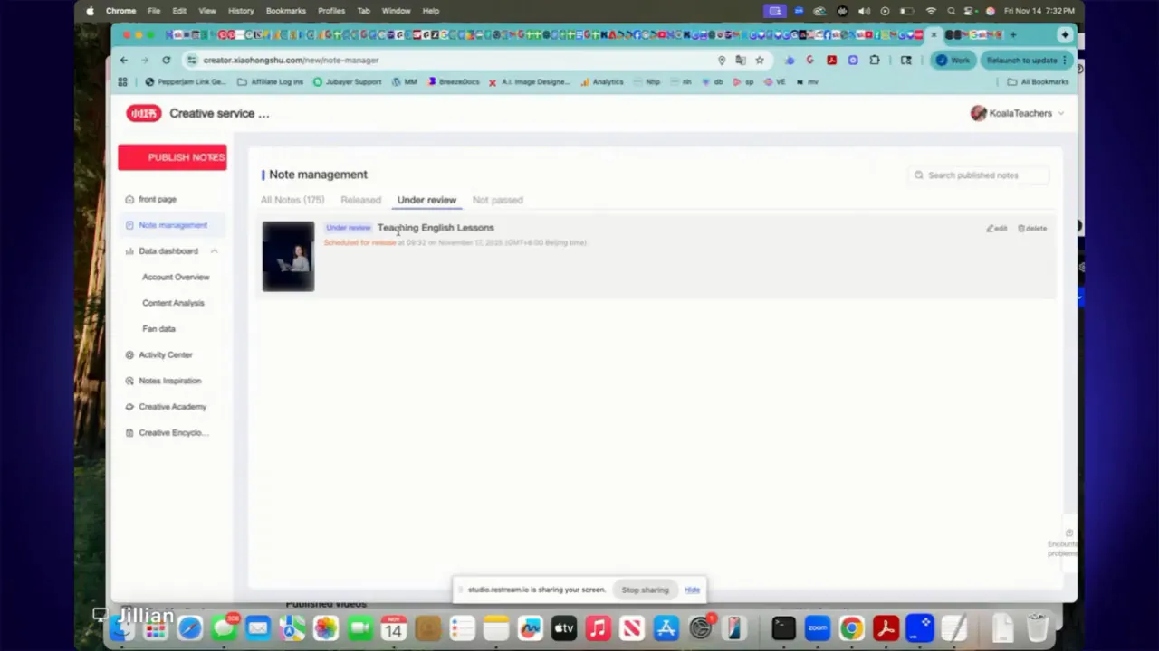This screenshot has width=1159, height=651.
Task: Click Stop sharing in the Restream bar
Action: pyautogui.click(x=645, y=590)
